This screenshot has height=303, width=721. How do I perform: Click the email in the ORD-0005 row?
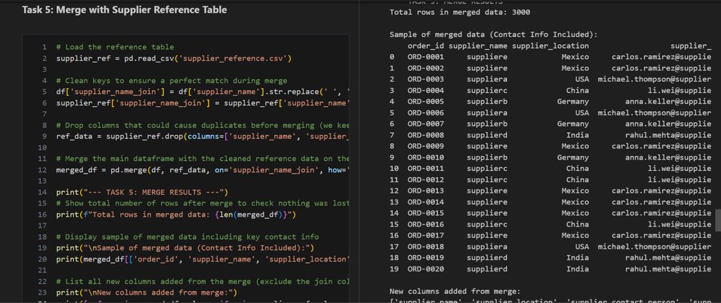(668, 101)
